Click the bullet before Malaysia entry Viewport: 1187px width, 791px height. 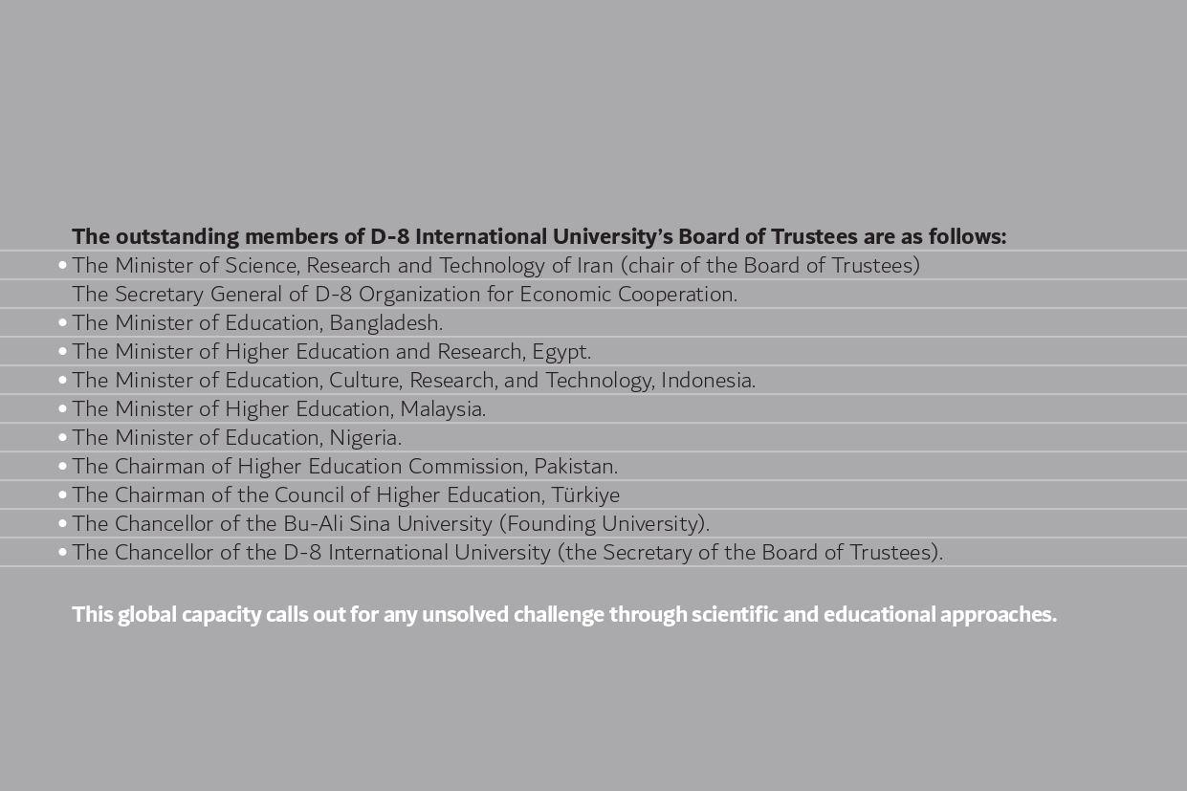pos(62,408)
